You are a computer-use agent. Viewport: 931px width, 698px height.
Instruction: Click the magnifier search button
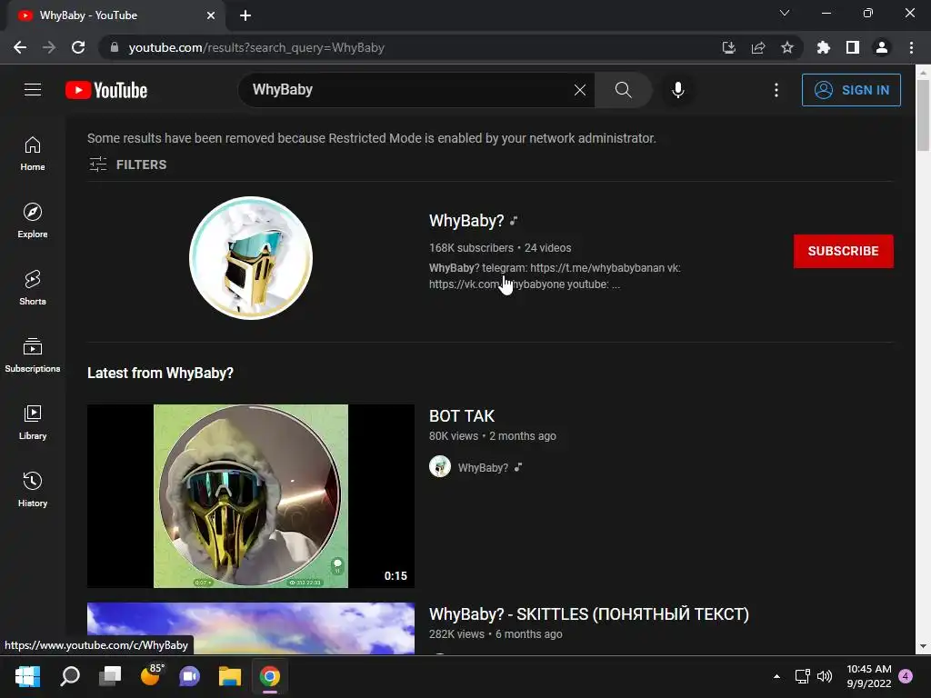click(x=623, y=90)
